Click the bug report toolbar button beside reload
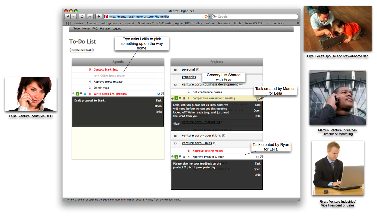 tap(90, 16)
